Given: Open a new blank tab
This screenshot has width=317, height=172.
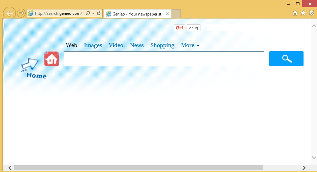Looking at the screenshot, I should coord(176,14).
